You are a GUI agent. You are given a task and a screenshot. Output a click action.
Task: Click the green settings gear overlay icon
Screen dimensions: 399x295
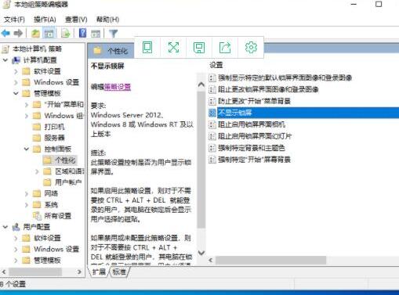[x=251, y=48]
